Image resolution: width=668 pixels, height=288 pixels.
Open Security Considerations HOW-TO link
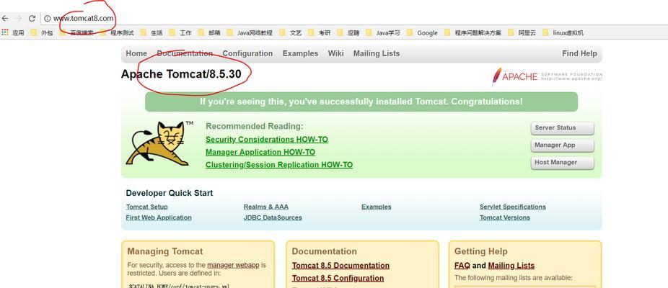point(267,140)
